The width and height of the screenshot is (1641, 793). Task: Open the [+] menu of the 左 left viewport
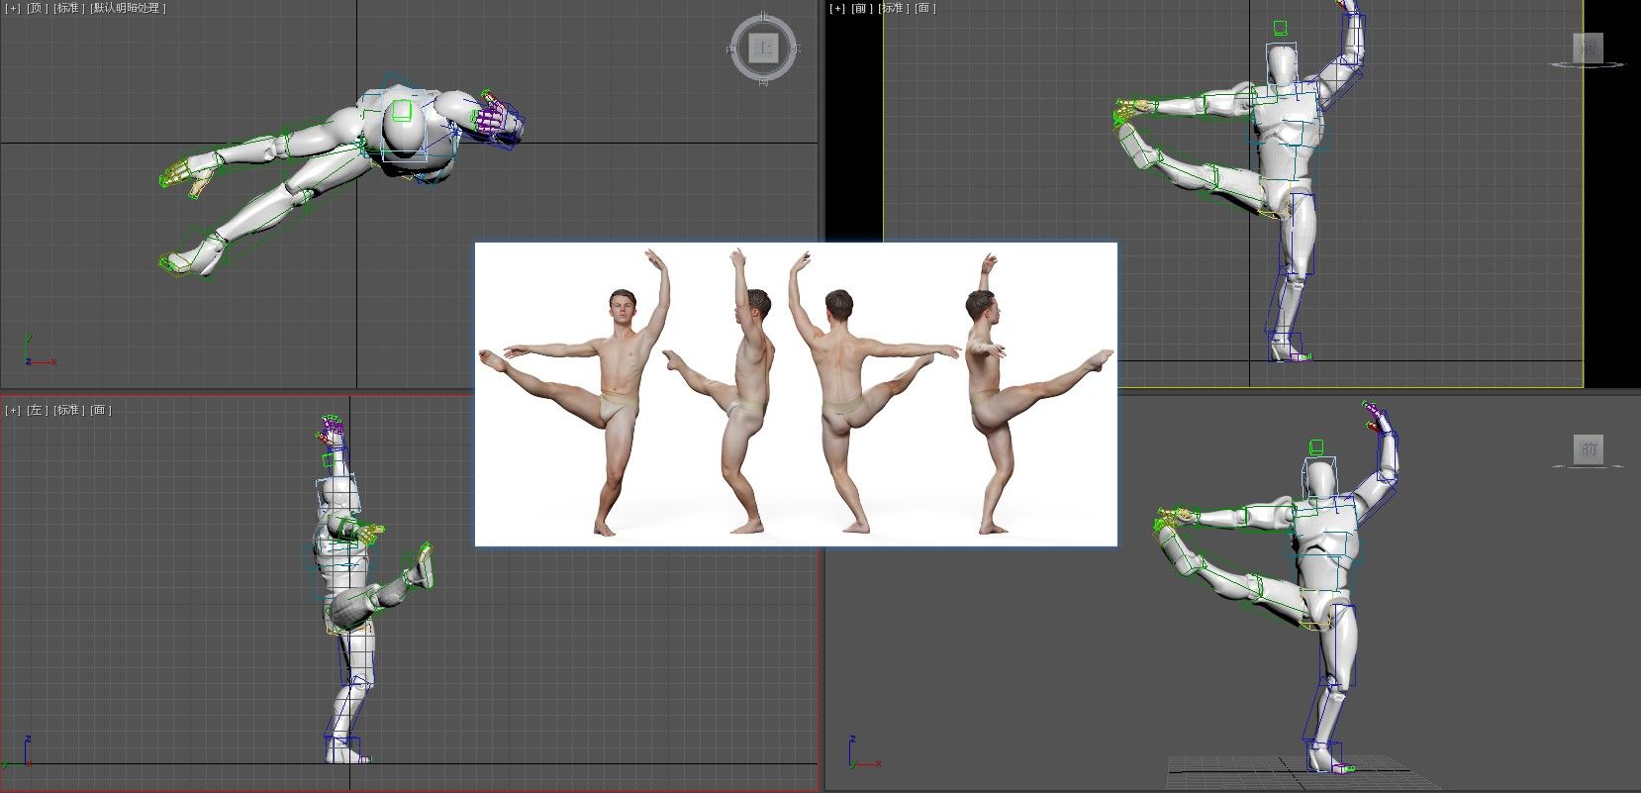click(13, 410)
